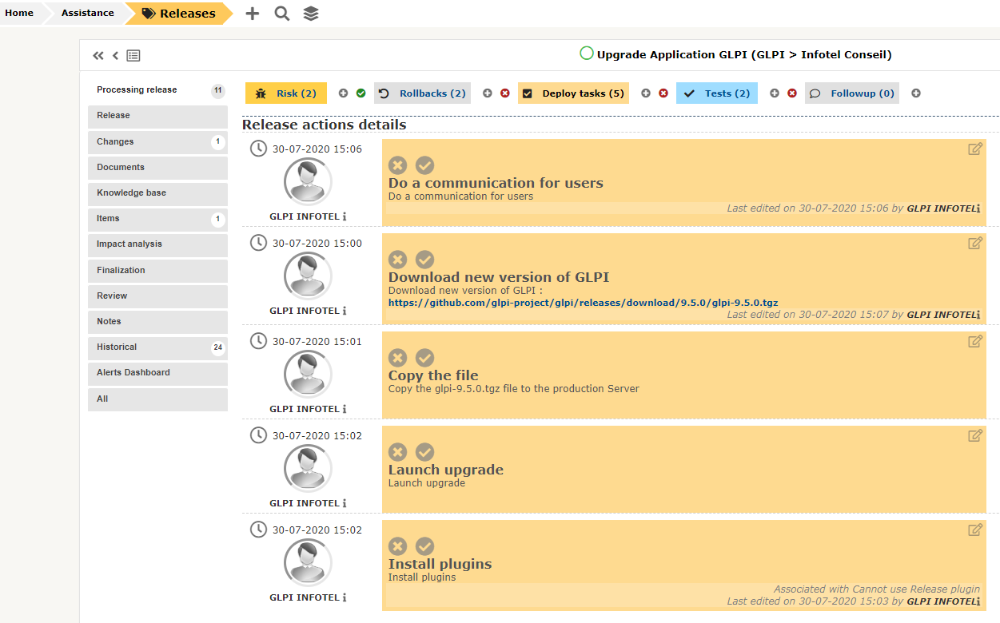Click red cross icon after Deploy tasks
This screenshot has width=1000, height=623.
(x=663, y=93)
